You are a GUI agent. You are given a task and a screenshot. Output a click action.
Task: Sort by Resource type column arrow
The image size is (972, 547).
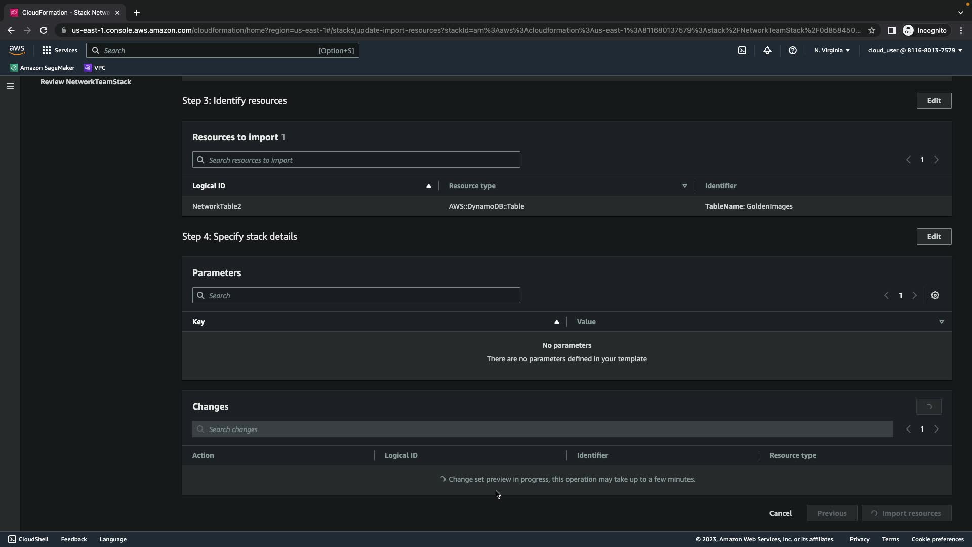(684, 186)
